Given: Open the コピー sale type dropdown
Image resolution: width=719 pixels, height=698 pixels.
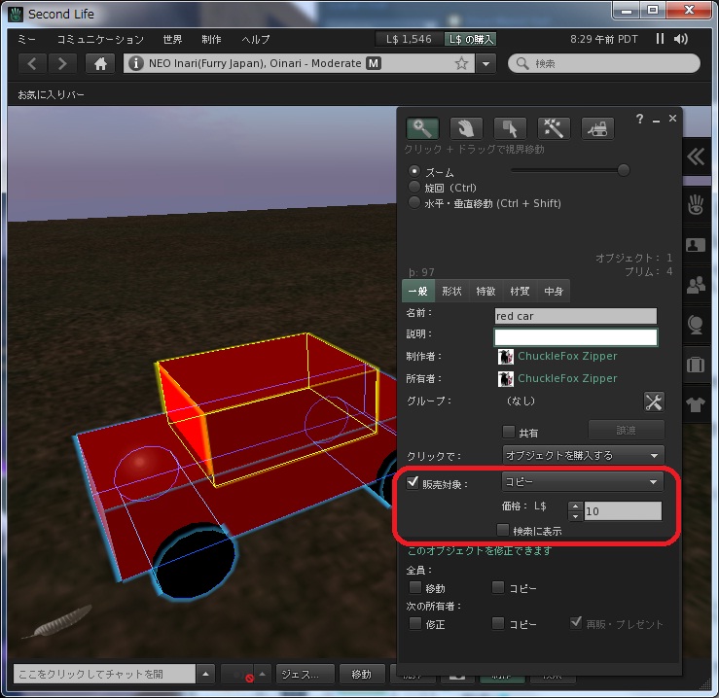Looking at the screenshot, I should click(x=582, y=482).
